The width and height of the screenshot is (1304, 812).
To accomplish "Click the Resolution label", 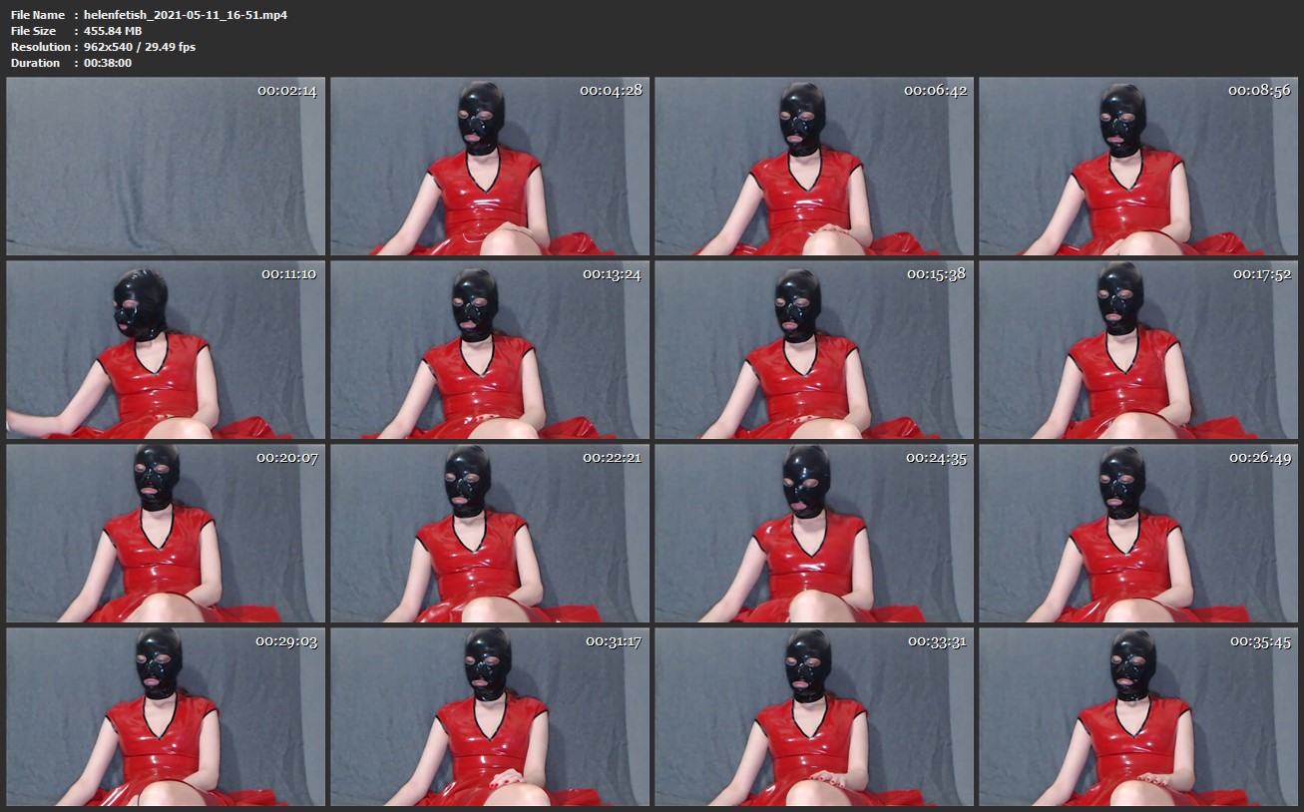I will (x=40, y=47).
